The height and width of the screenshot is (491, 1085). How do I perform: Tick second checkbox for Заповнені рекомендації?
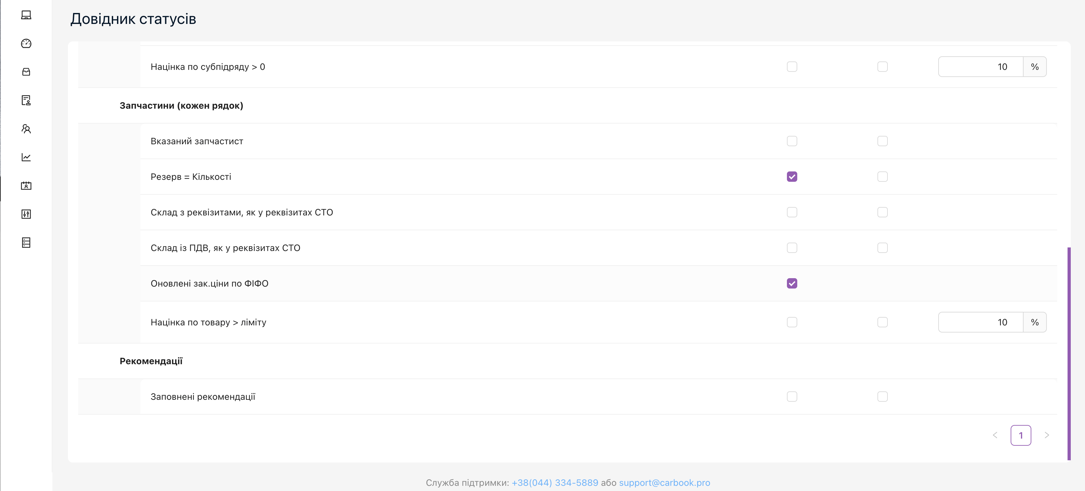(x=882, y=397)
